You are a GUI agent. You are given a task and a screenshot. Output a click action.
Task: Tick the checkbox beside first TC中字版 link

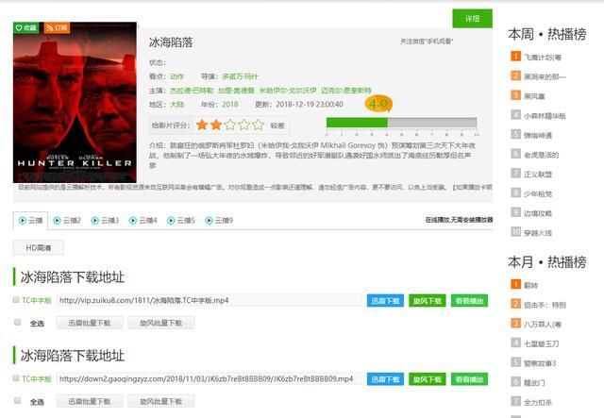click(16, 299)
